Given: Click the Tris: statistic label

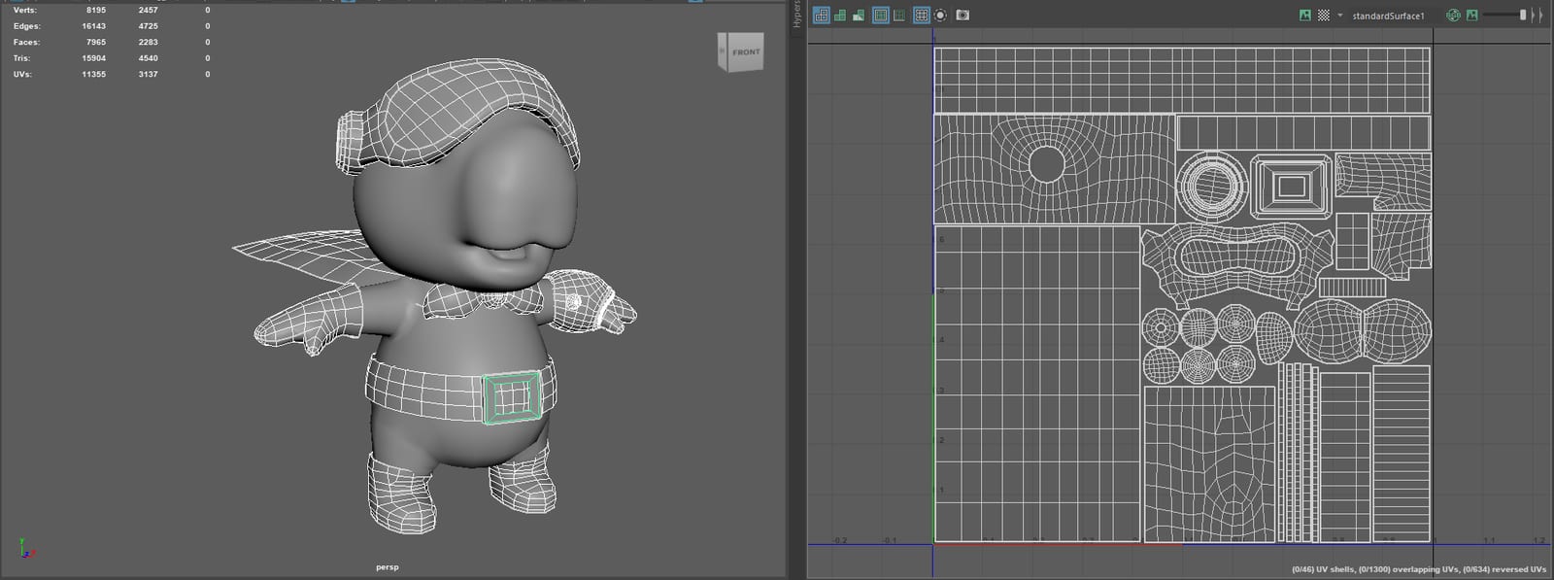Looking at the screenshot, I should point(21,58).
